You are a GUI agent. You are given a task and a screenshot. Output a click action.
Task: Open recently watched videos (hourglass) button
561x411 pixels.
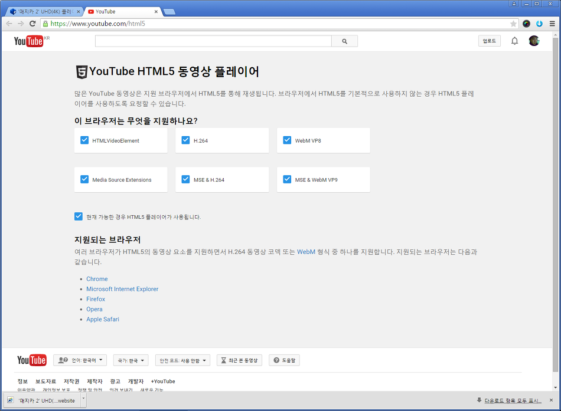[239, 360]
